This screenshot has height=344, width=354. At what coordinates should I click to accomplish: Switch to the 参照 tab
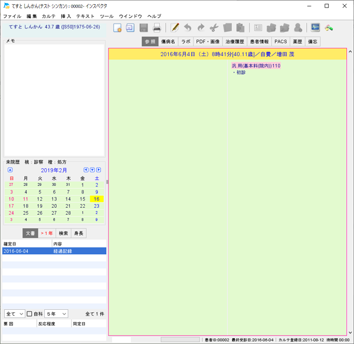tap(150, 41)
